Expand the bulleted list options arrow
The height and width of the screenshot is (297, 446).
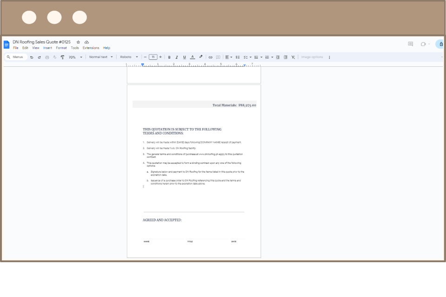(x=262, y=57)
